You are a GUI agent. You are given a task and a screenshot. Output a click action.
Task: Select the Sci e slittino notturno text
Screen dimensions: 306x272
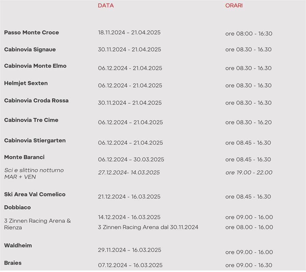click(34, 170)
